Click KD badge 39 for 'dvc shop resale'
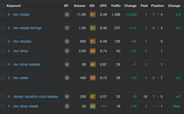 pos(93,106)
